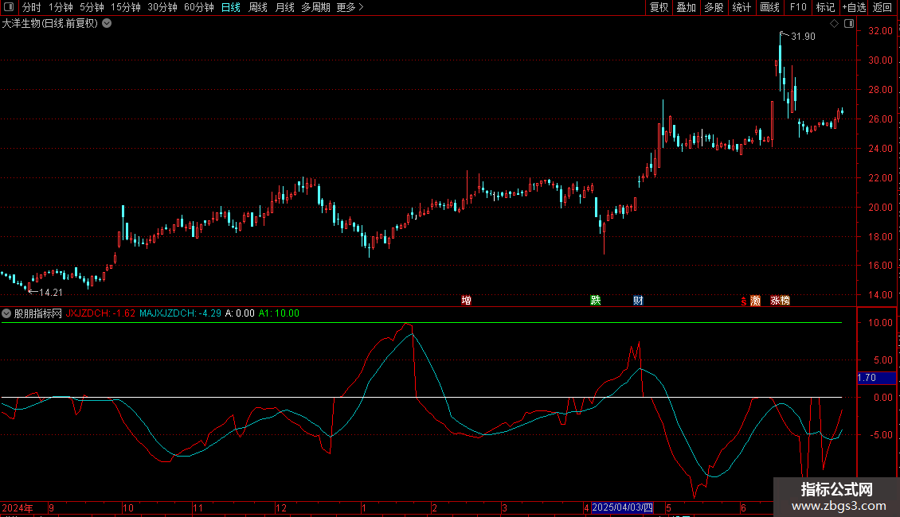Click the 股朋指标网 indicator name

coord(38,313)
